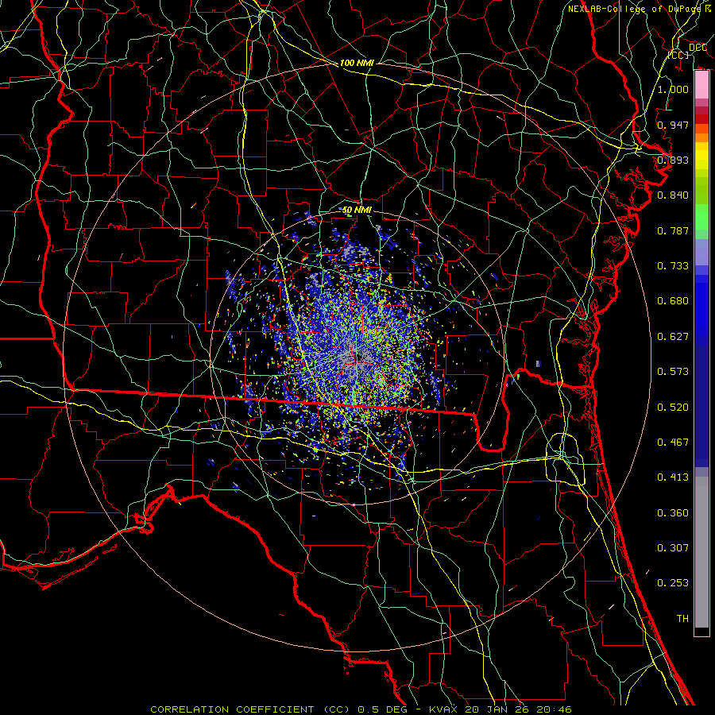Click the KVAX radar site at rings' center
This screenshot has width=715, height=715.
(x=357, y=357)
